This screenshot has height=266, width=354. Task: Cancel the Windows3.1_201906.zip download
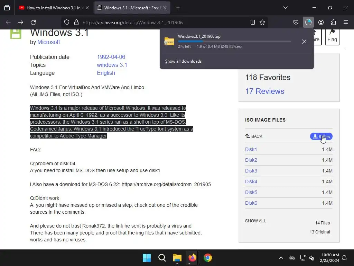coord(304,42)
